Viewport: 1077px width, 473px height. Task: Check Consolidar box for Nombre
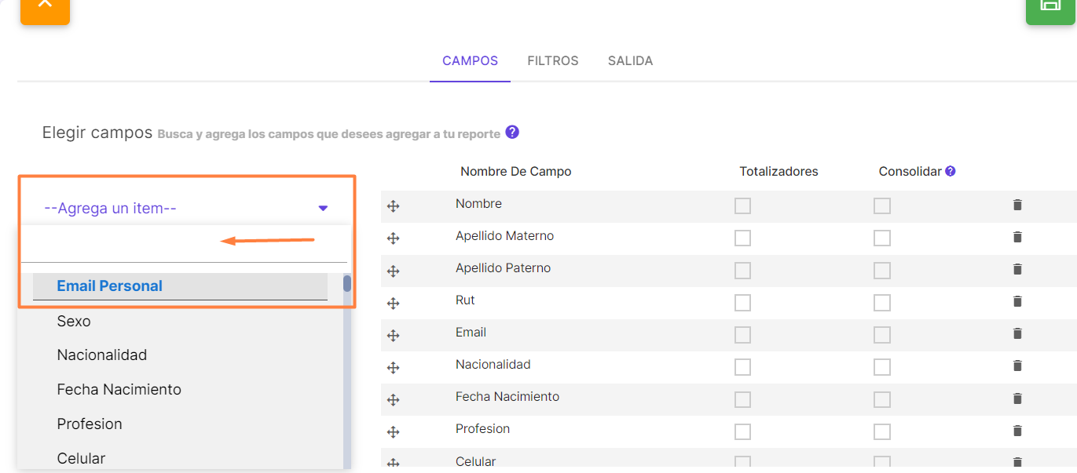[882, 206]
